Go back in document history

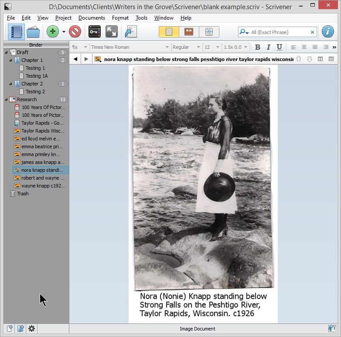[75, 59]
